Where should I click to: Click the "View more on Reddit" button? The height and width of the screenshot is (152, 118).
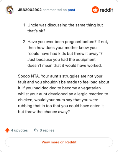tap(59, 142)
